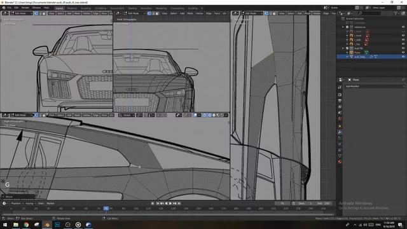Open View menu in front viewport header
407x229 pixels.
coord(165,13)
